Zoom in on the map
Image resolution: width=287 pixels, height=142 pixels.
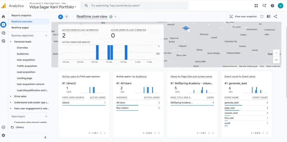(276, 53)
